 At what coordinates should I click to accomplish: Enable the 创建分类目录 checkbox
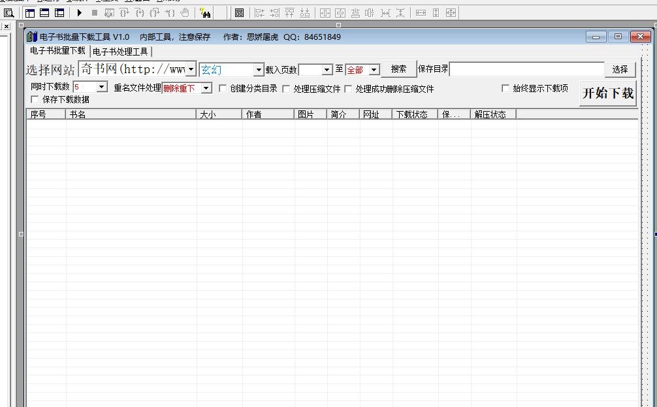[x=222, y=88]
